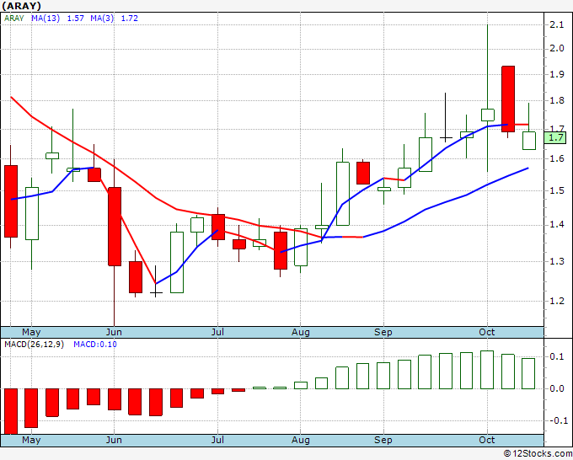
Task: Click the Sep label on the price chart axis
Action: (383, 333)
